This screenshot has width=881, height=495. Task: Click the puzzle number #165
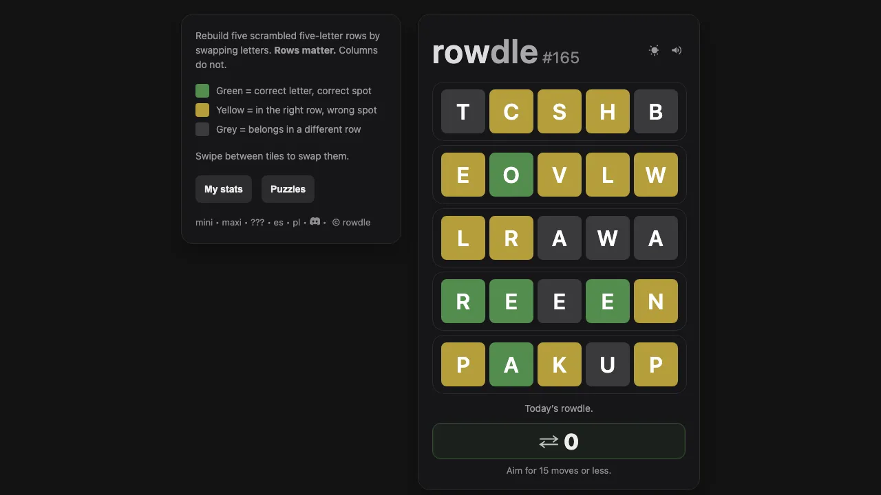pos(561,58)
